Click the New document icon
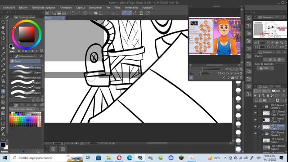The height and width of the screenshot is (162, 288). tap(54, 13)
